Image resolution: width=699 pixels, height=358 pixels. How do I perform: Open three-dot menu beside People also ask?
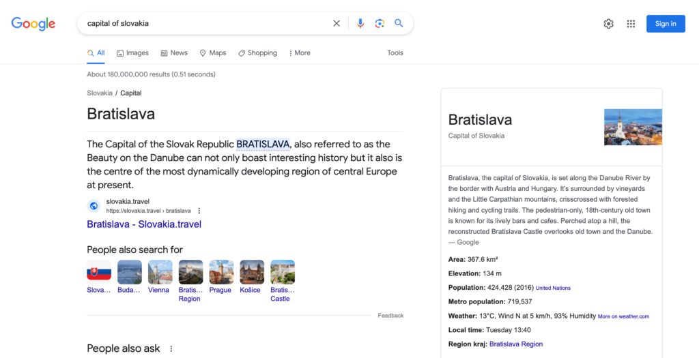pos(171,348)
